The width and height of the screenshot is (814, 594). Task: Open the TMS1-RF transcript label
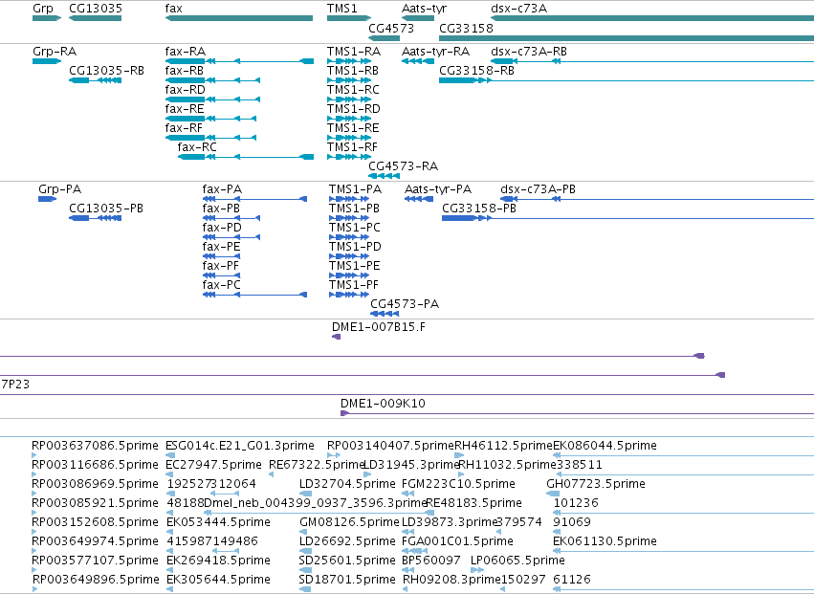point(352,147)
